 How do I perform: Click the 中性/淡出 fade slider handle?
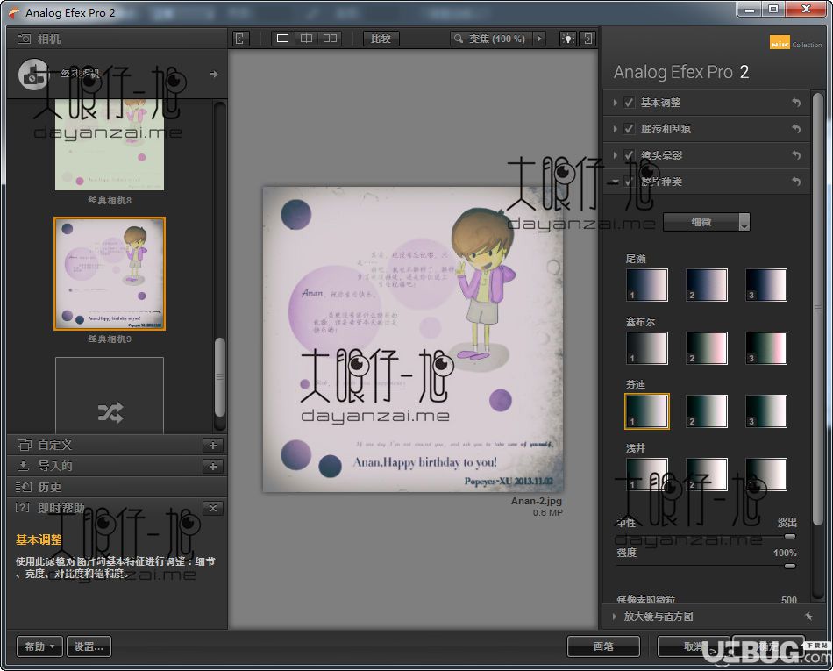pyautogui.click(x=790, y=536)
